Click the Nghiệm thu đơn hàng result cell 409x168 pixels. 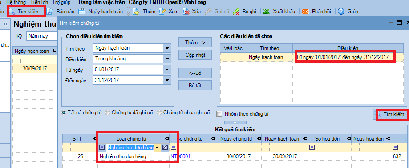click(x=134, y=156)
